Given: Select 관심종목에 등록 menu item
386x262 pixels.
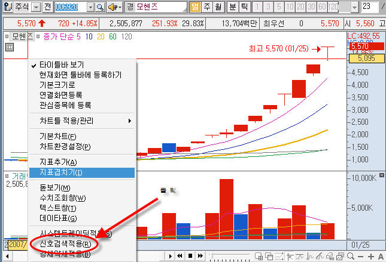Looking at the screenshot, I should pos(82,105).
